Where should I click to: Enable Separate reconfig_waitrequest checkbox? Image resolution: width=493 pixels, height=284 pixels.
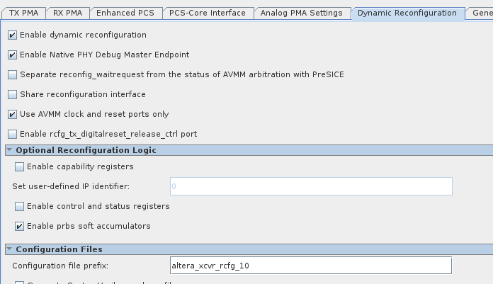click(x=13, y=74)
